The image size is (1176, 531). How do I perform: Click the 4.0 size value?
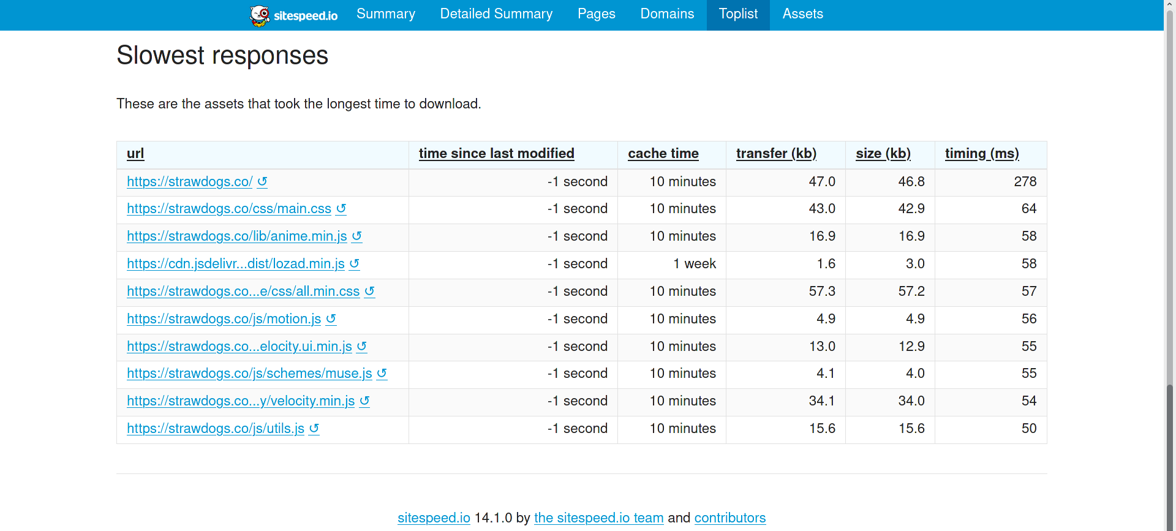point(915,373)
